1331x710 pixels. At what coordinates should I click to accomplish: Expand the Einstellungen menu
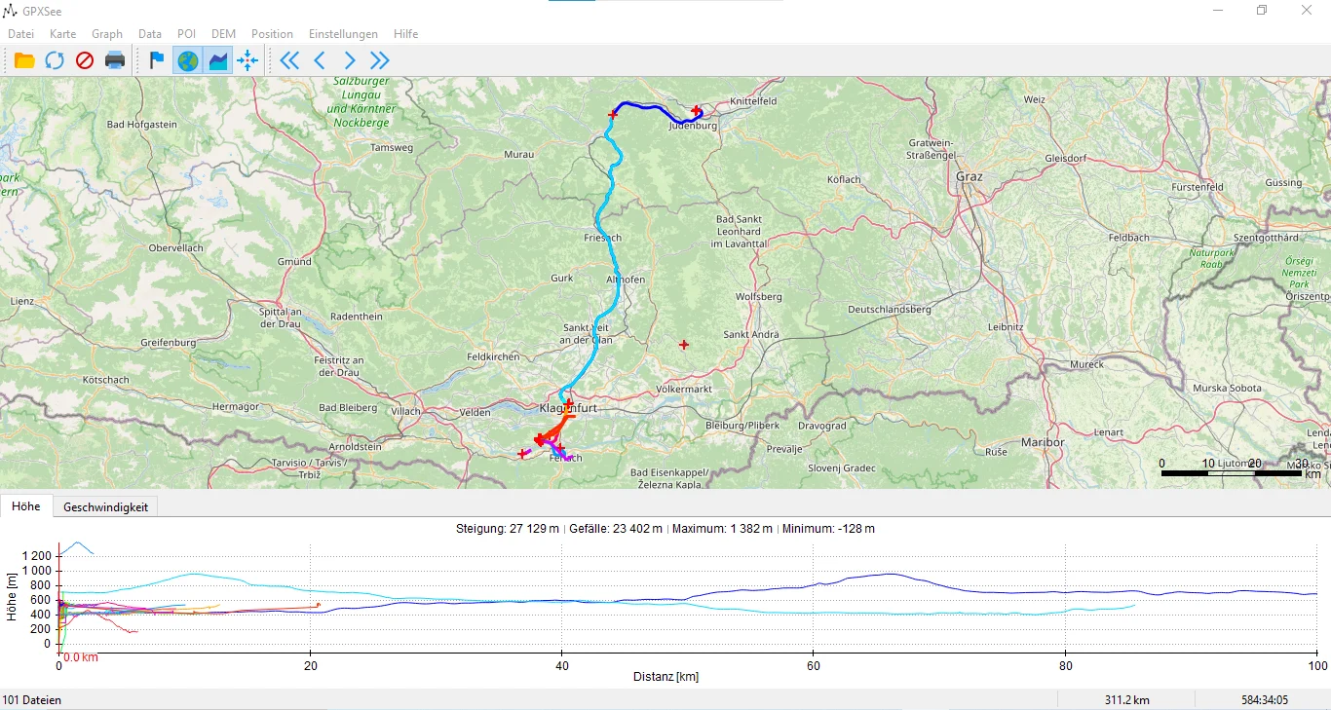[x=343, y=33]
